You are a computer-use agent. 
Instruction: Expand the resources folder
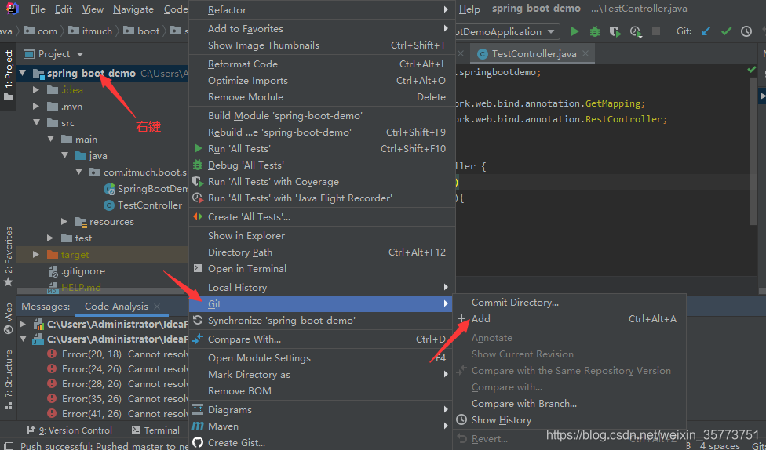[x=64, y=222]
